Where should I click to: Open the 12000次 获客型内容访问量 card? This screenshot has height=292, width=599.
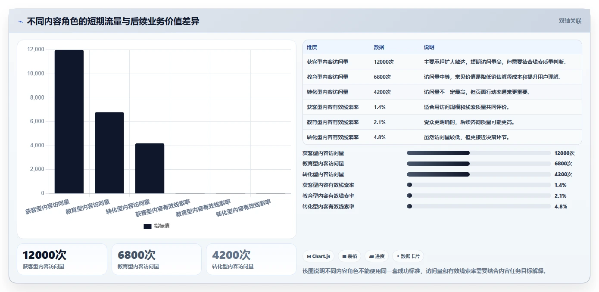coord(62,259)
